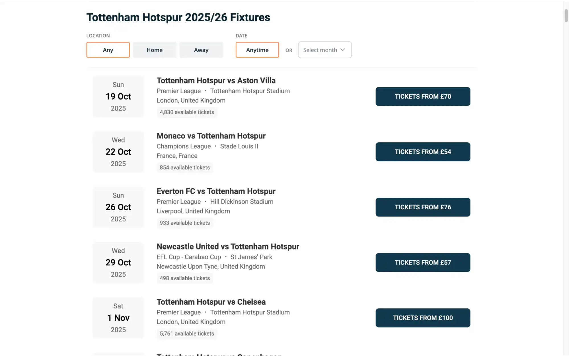Buy tickets from £70 for Aston Villa match

coord(422,96)
